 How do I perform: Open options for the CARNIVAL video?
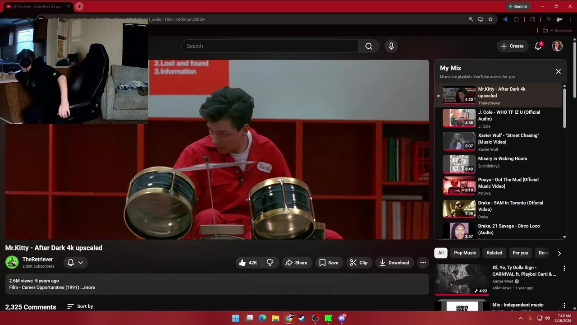pos(564,268)
